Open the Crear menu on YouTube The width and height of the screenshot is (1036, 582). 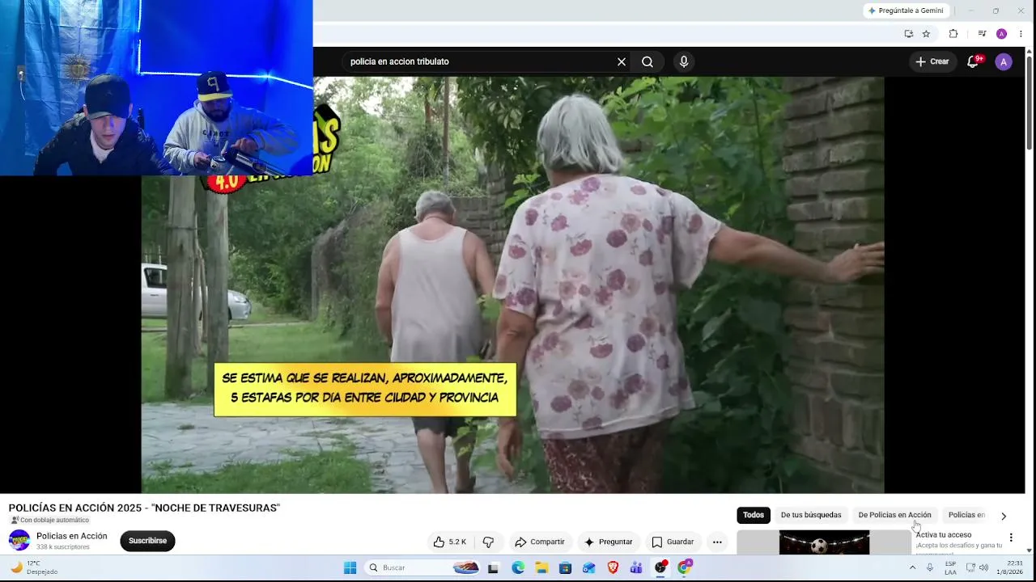(x=932, y=61)
